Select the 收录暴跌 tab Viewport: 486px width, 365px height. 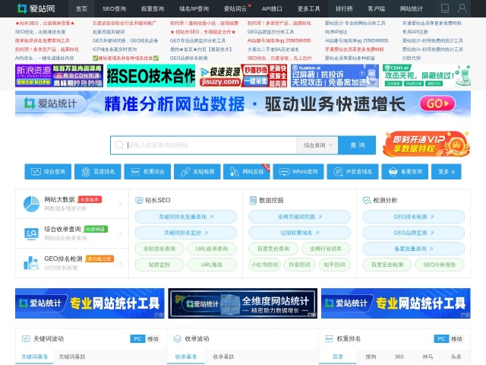point(223,357)
